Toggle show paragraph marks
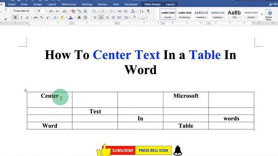 tap(148, 11)
